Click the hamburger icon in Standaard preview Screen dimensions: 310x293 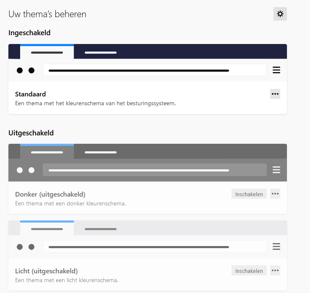pos(276,70)
